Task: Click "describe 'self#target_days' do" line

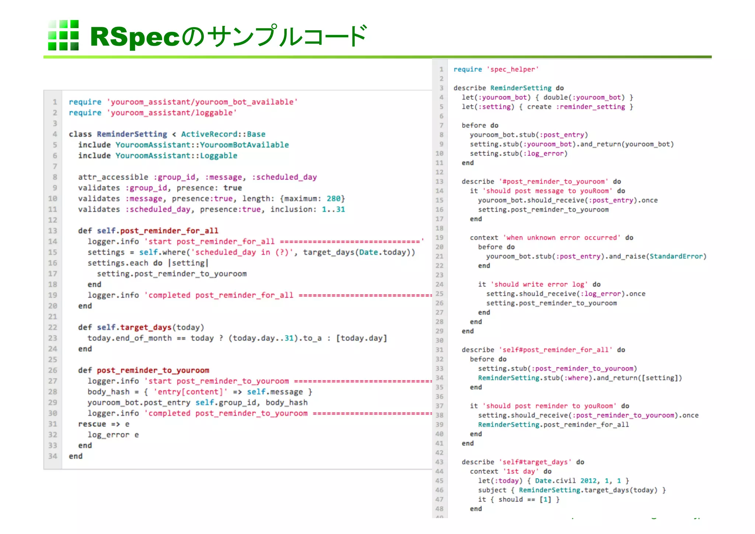Action: 523,462
